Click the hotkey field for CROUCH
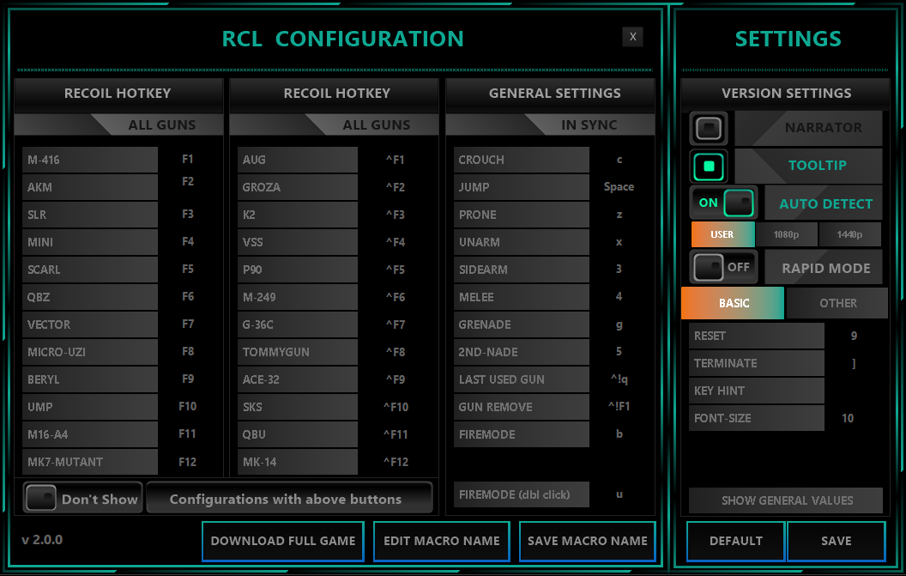This screenshot has height=576, width=906. (619, 160)
